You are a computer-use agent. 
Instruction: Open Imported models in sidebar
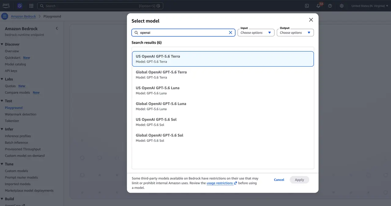pyautogui.click(x=17, y=184)
